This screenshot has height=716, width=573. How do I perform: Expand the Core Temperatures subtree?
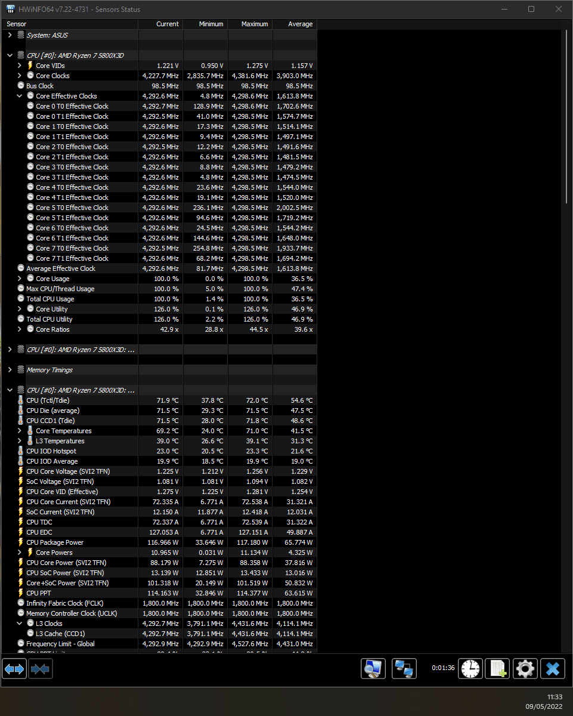tap(20, 431)
